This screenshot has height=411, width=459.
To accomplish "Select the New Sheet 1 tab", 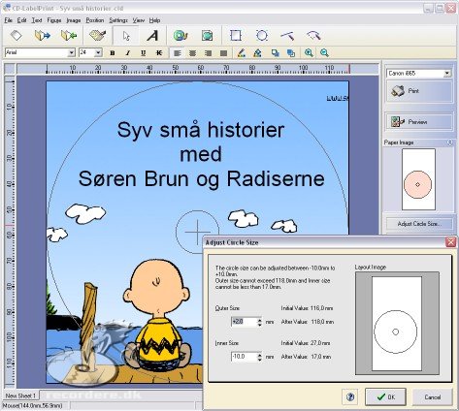I will point(20,395).
